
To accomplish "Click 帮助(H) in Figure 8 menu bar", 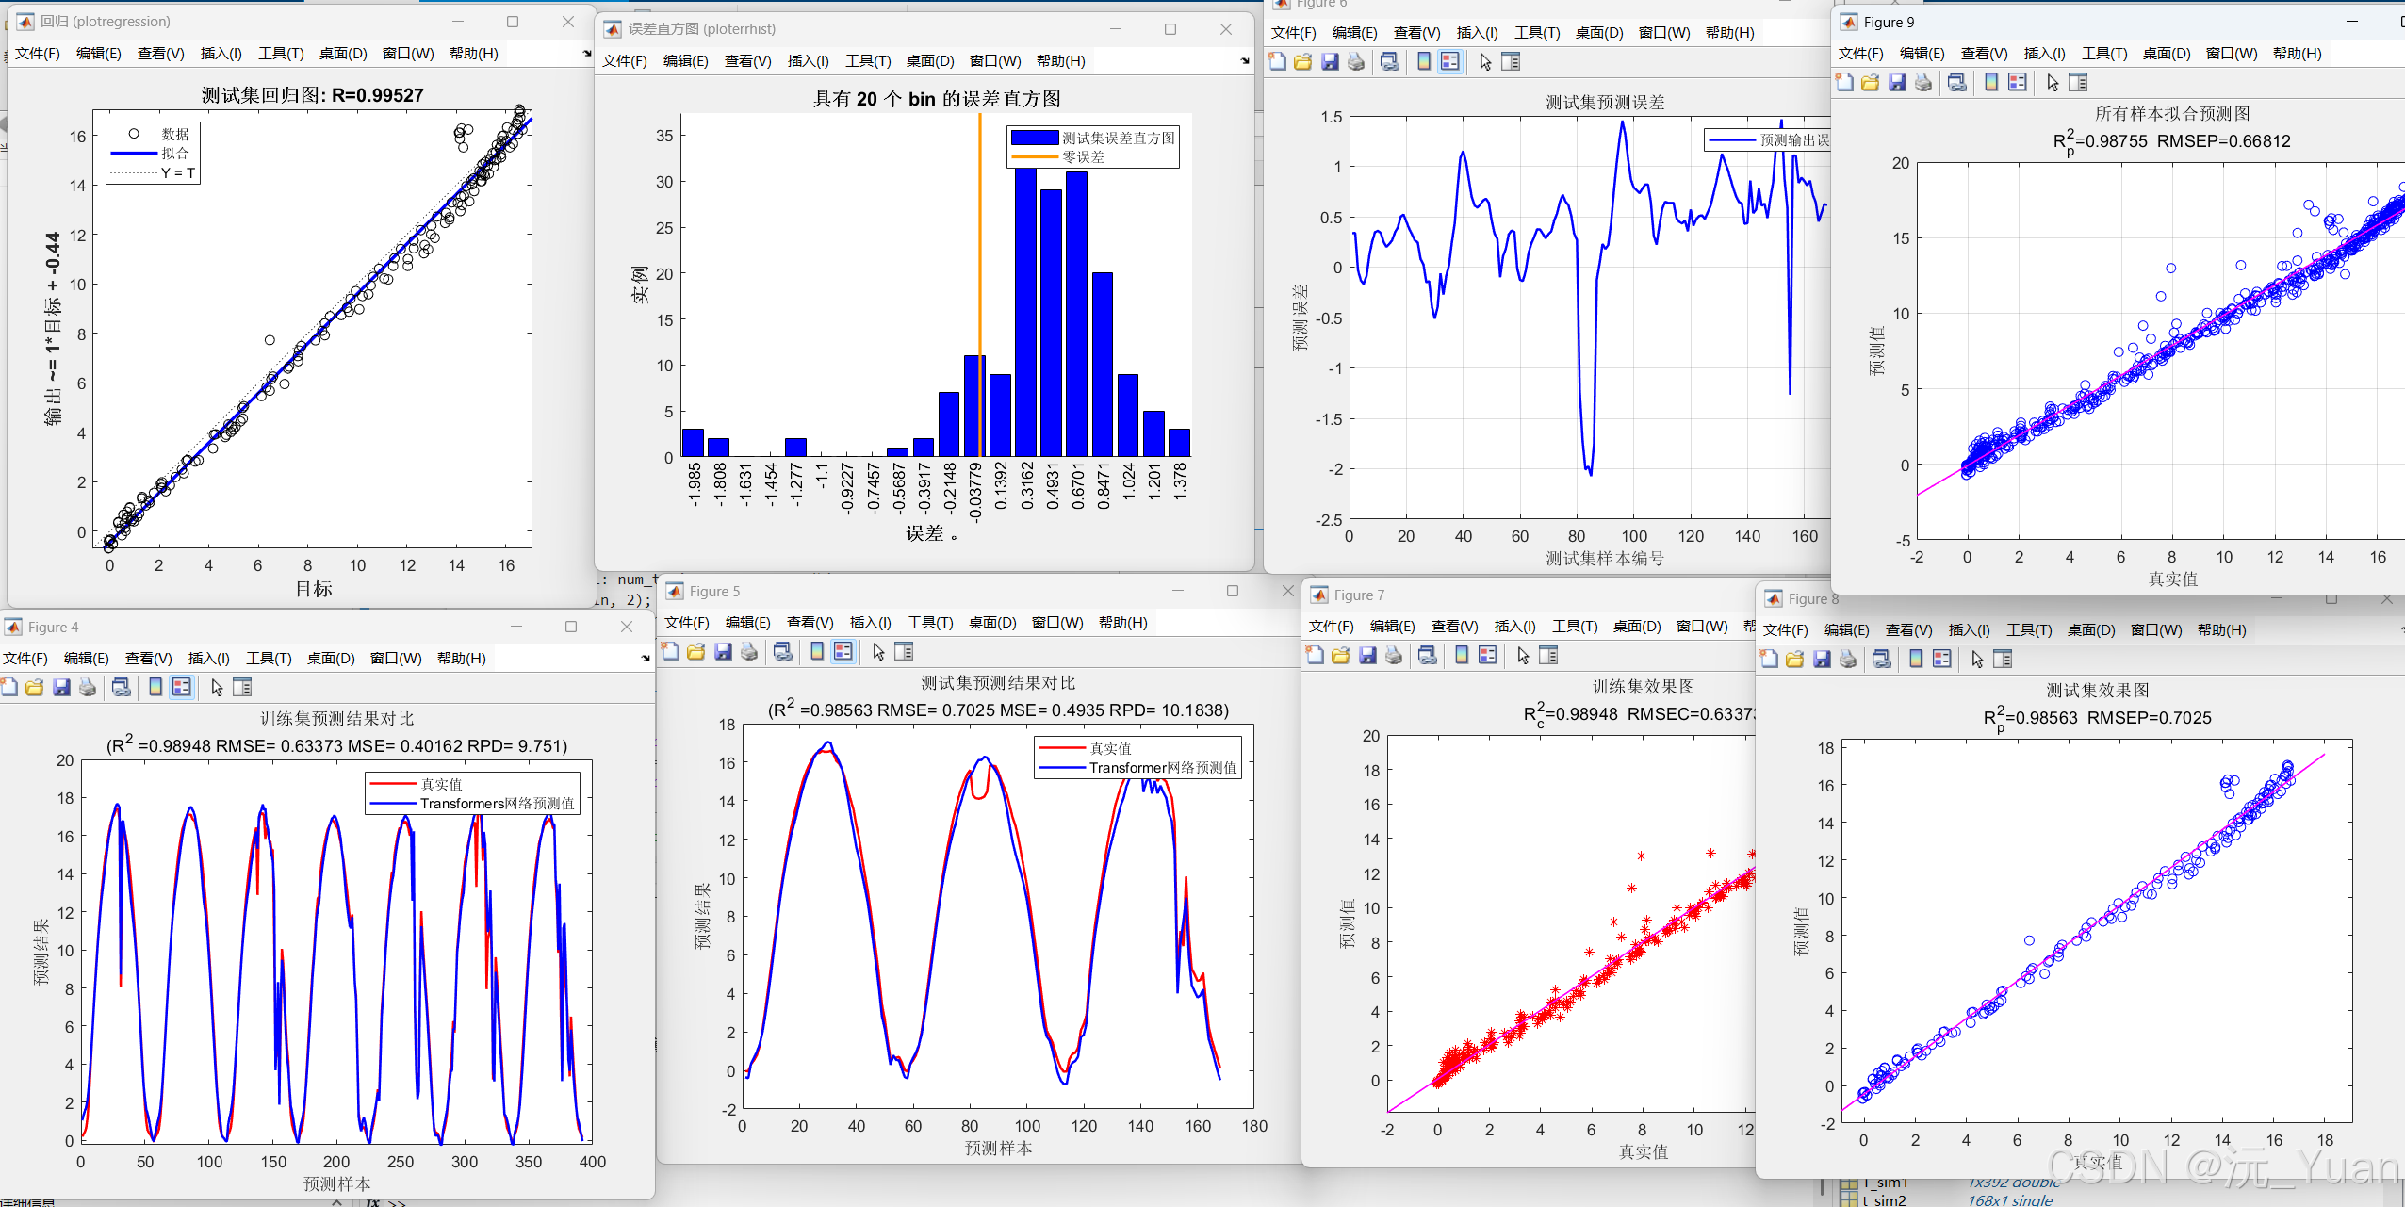I will [x=2221, y=630].
